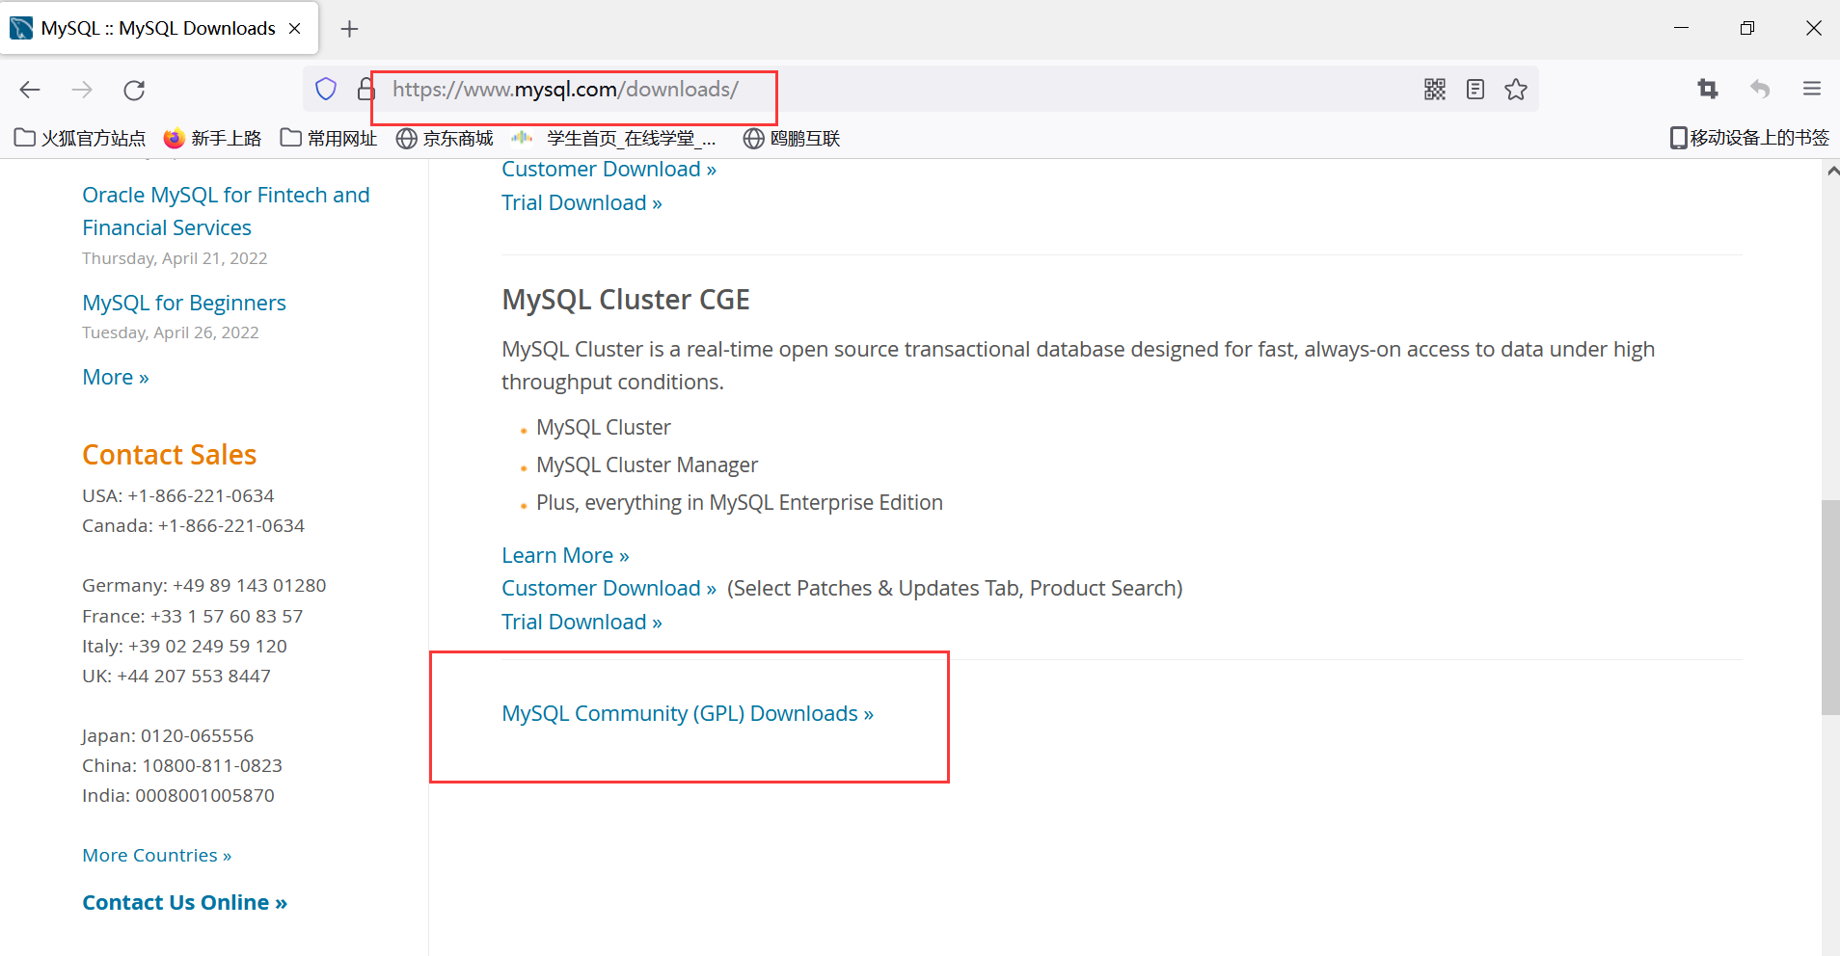Click Learn More » under MySQL Cluster CGE
This screenshot has height=956, width=1840.
(x=565, y=555)
